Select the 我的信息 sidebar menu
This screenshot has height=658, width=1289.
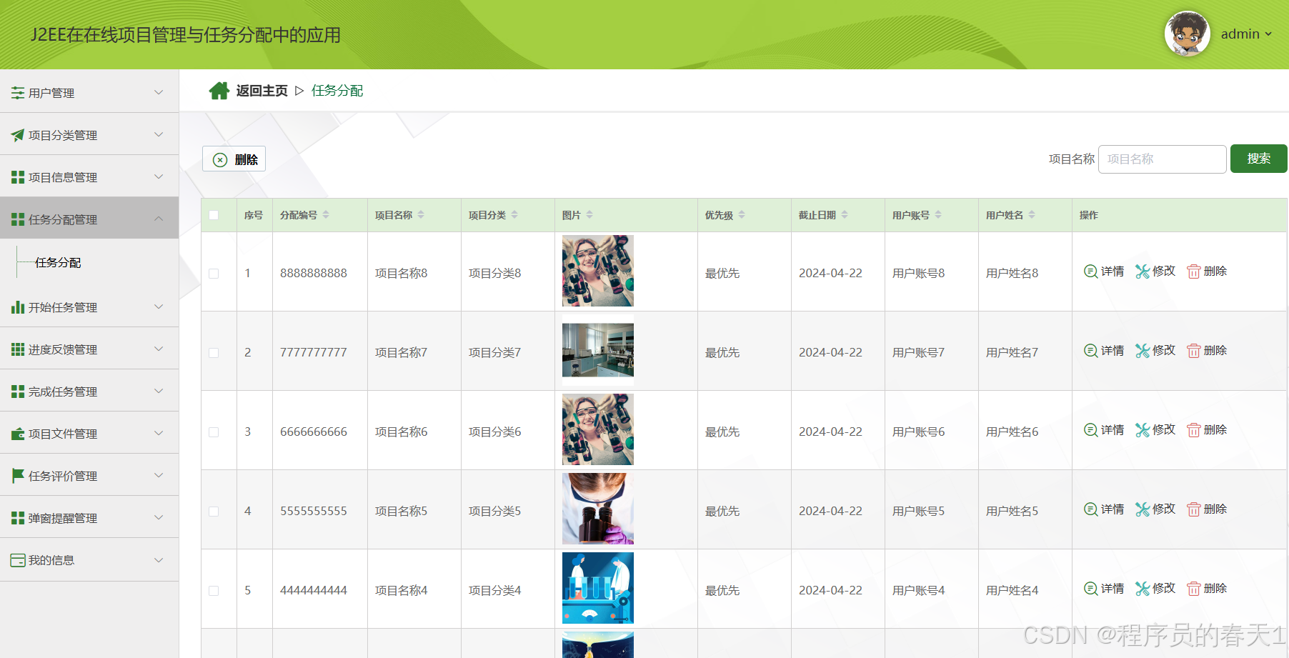pyautogui.click(x=89, y=559)
